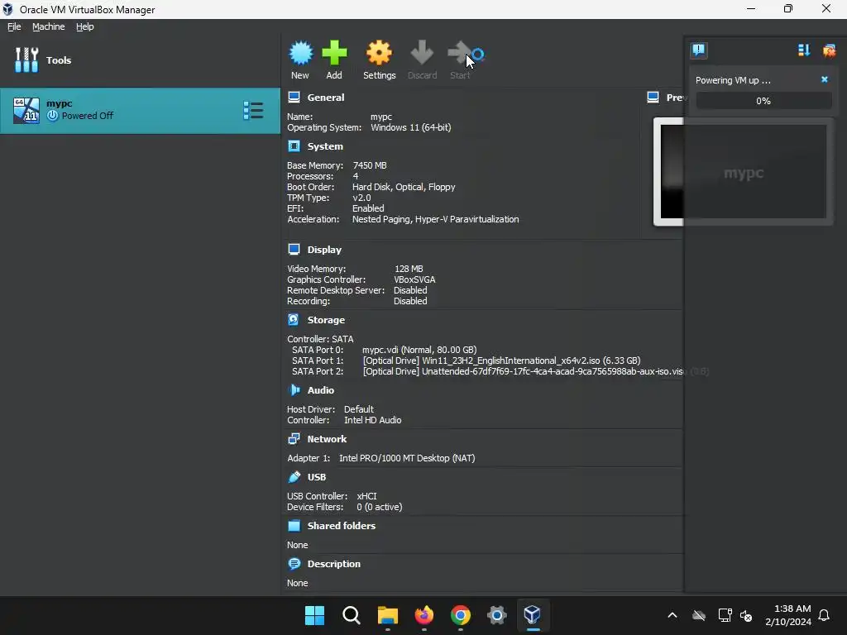Open the File menu
This screenshot has width=847, height=635.
[14, 26]
